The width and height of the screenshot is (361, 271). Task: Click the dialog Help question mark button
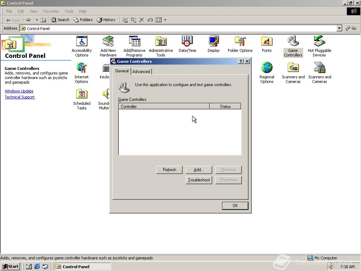[240, 61]
